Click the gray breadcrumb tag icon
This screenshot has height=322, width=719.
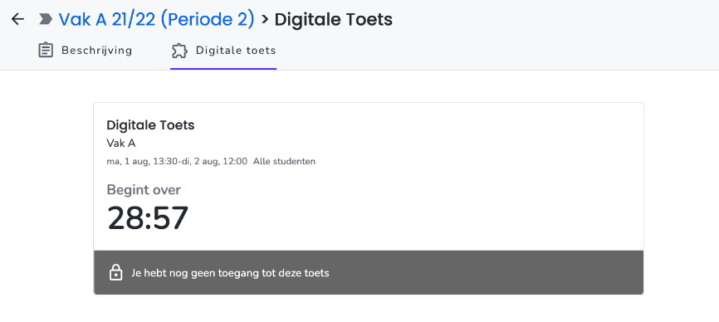pyautogui.click(x=46, y=19)
